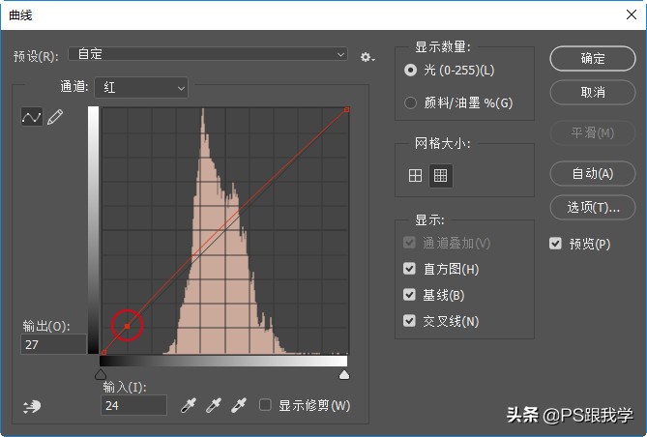Focus the 输出(O) value field
The width and height of the screenshot is (647, 437).
[53, 344]
